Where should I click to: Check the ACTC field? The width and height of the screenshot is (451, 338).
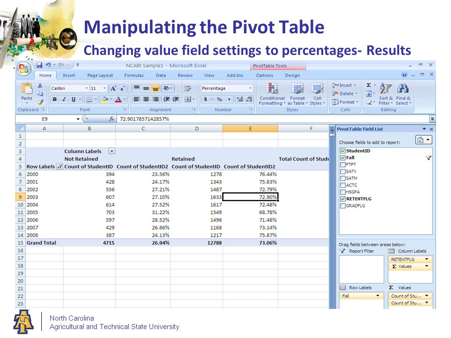(x=342, y=185)
